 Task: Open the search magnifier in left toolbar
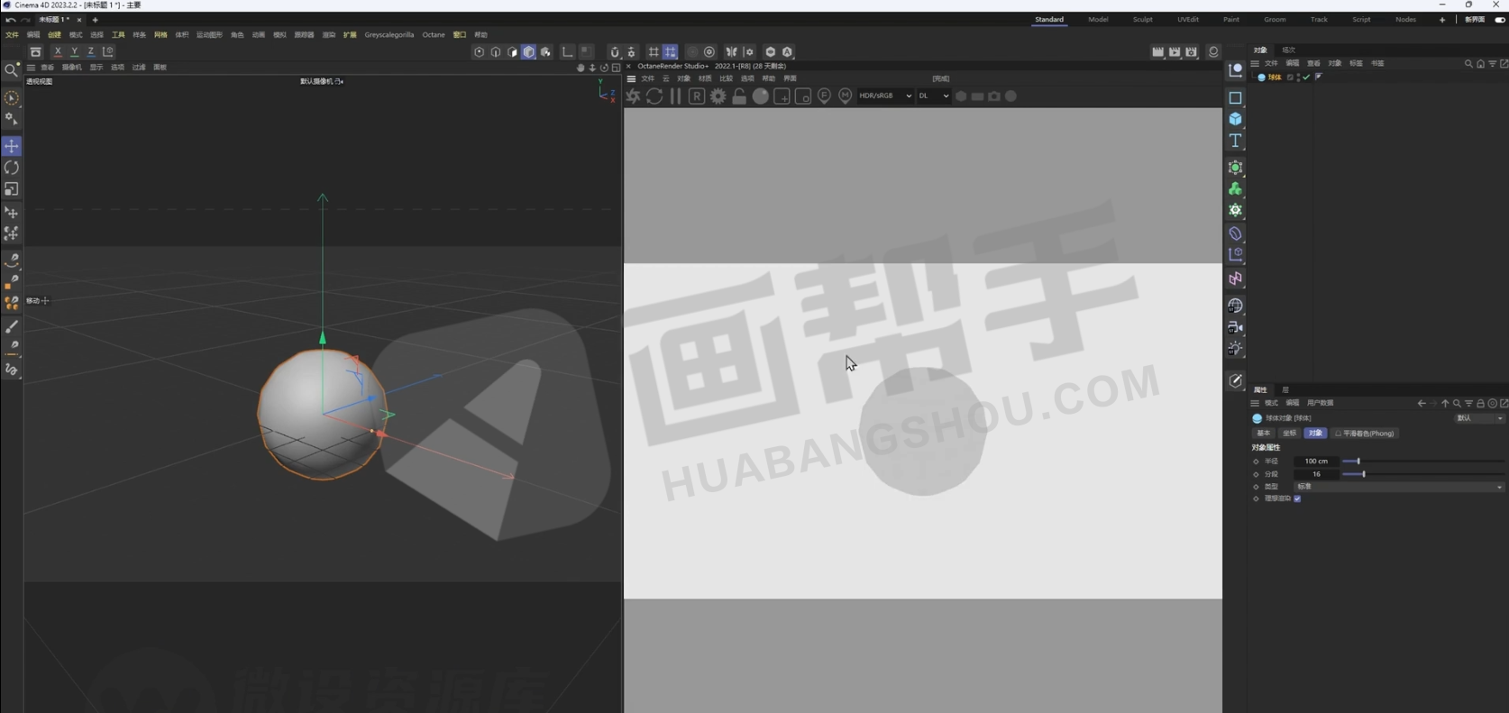(x=12, y=70)
